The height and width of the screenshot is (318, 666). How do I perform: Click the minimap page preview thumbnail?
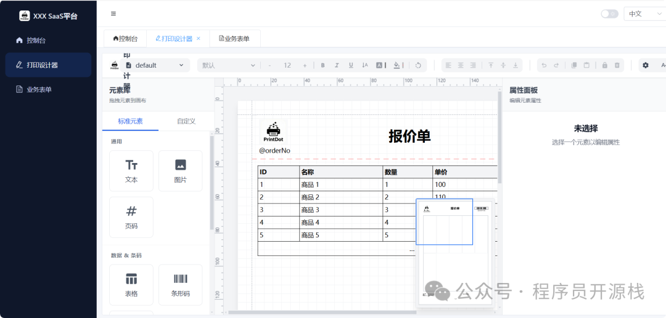(x=455, y=253)
